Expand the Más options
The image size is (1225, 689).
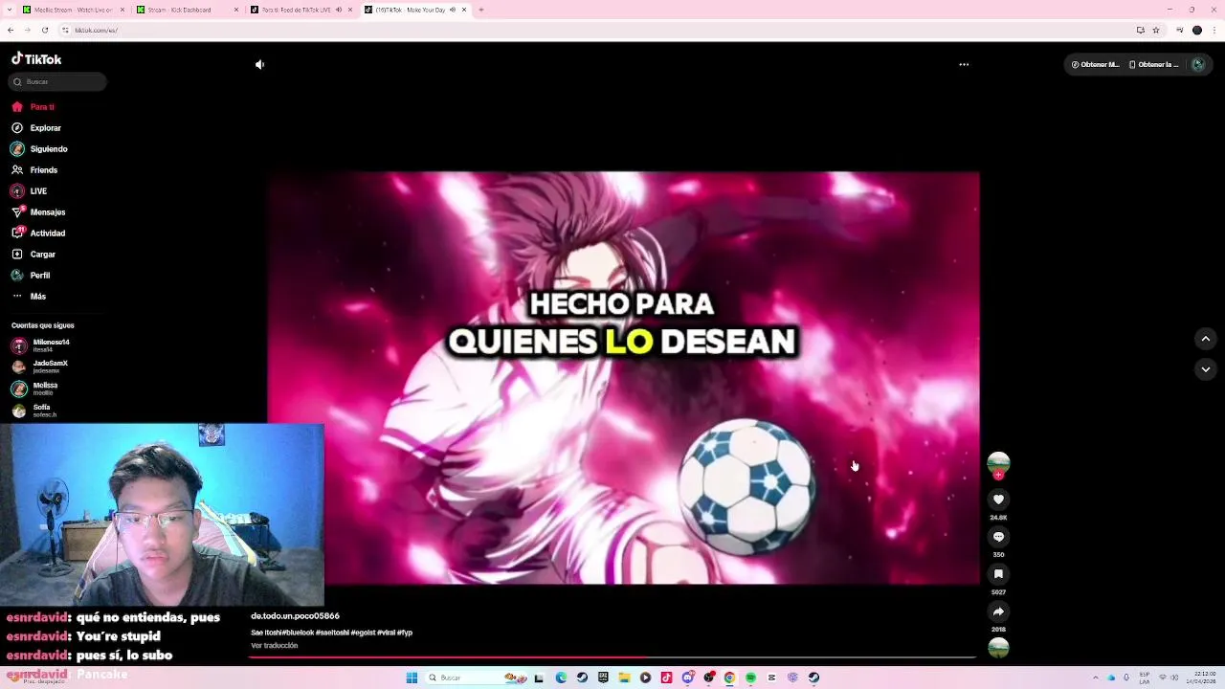click(29, 297)
